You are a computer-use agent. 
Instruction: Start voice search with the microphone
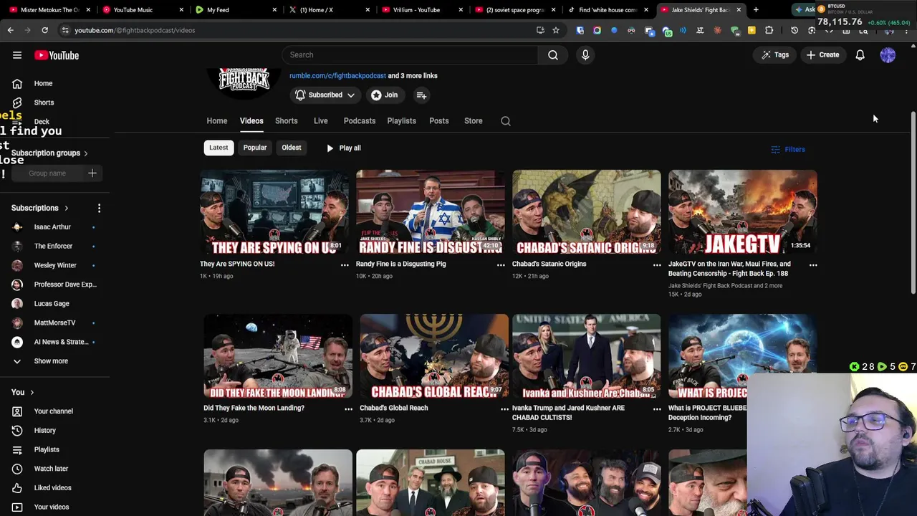tap(585, 54)
